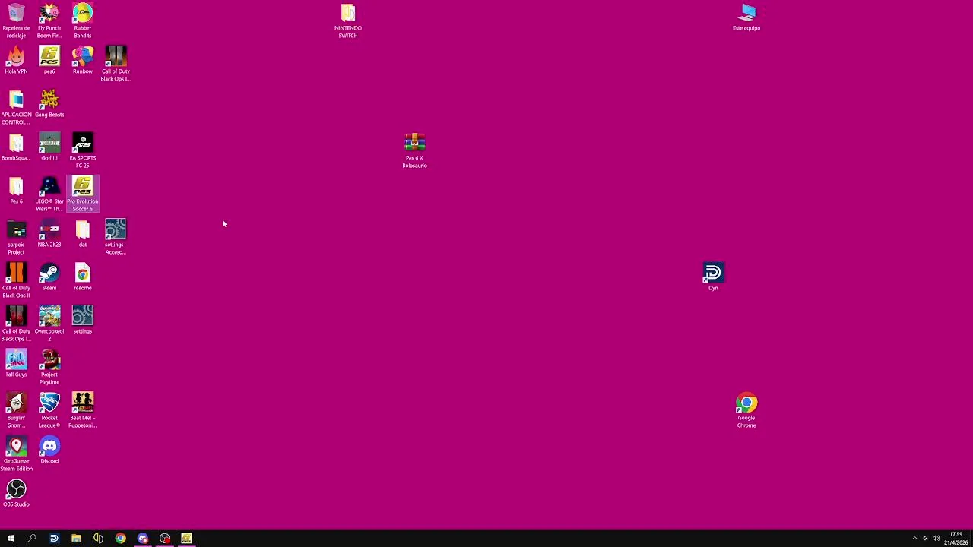973x547 pixels.
Task: Open the Este equipo icon
Action: (746, 17)
